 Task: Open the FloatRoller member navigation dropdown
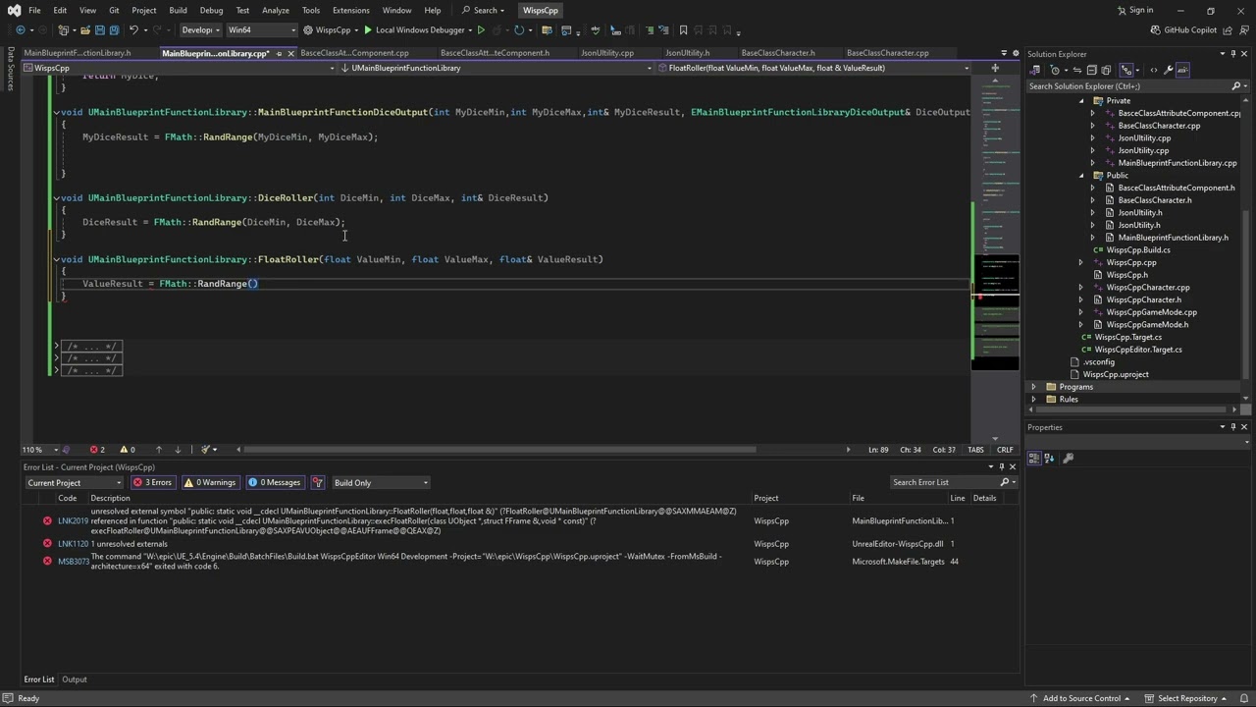pos(813,68)
